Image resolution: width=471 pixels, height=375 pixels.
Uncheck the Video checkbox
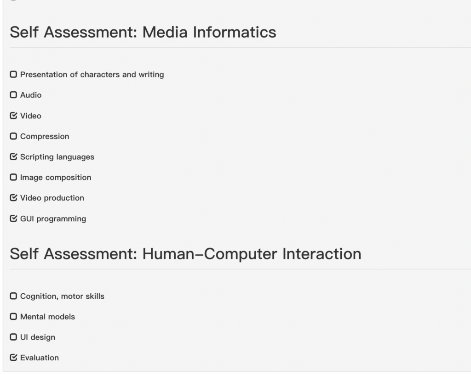13,116
